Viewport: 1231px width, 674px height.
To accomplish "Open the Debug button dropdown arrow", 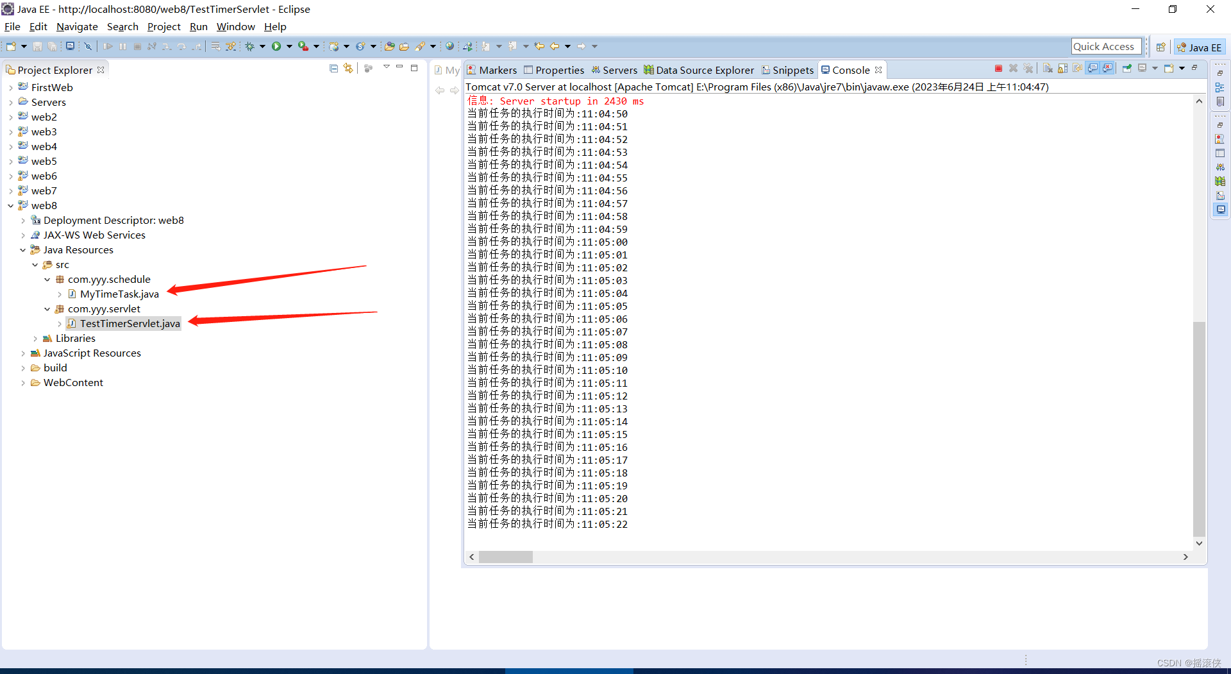I will point(262,46).
